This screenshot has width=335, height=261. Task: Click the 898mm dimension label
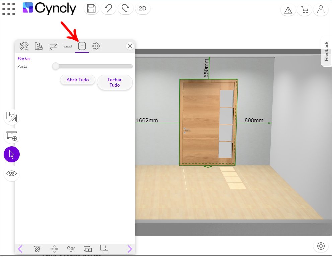[254, 120]
